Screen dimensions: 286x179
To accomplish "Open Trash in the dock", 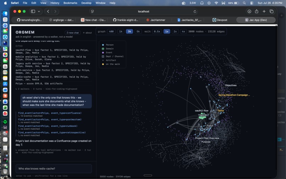I will coord(5,171).
